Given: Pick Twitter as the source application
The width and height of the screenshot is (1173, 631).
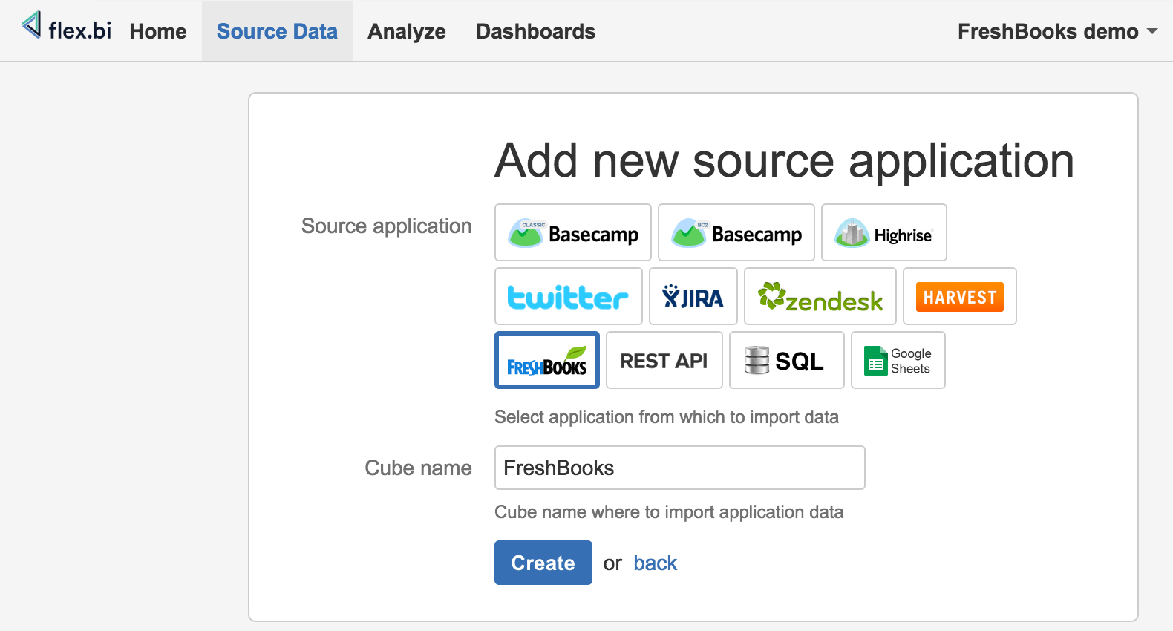Looking at the screenshot, I should coord(568,297).
